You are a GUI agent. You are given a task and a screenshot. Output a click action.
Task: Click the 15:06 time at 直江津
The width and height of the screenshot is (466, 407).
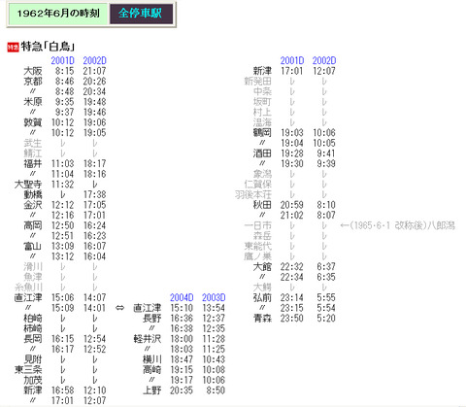click(x=63, y=297)
